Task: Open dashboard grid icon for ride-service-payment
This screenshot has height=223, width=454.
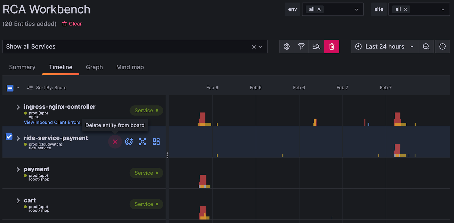Action: click(156, 142)
